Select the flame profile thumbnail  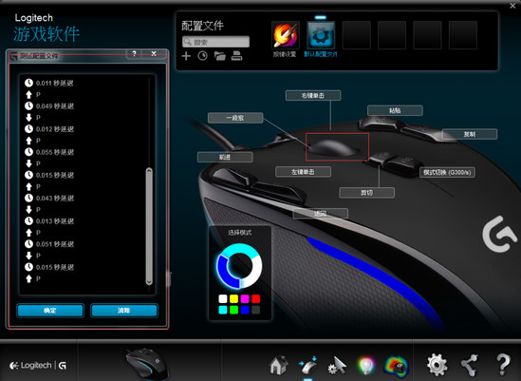[x=285, y=35]
